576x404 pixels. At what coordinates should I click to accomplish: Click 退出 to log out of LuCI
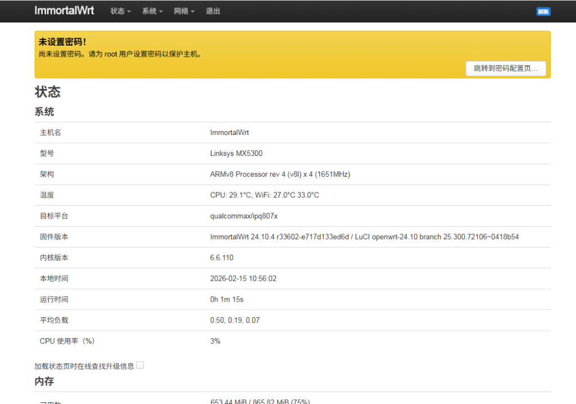pyautogui.click(x=213, y=11)
